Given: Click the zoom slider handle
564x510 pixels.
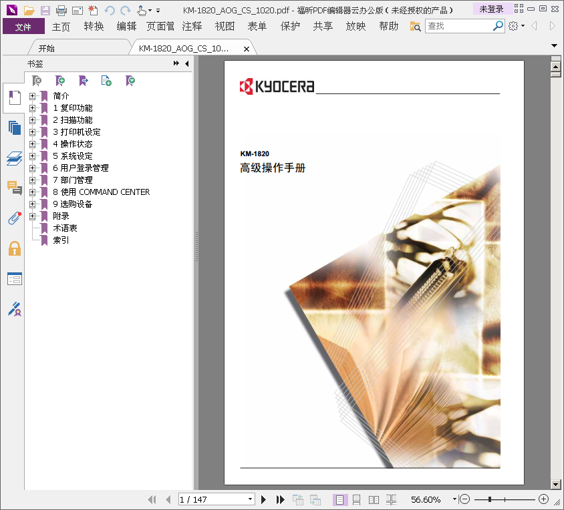Looking at the screenshot, I should [490, 499].
